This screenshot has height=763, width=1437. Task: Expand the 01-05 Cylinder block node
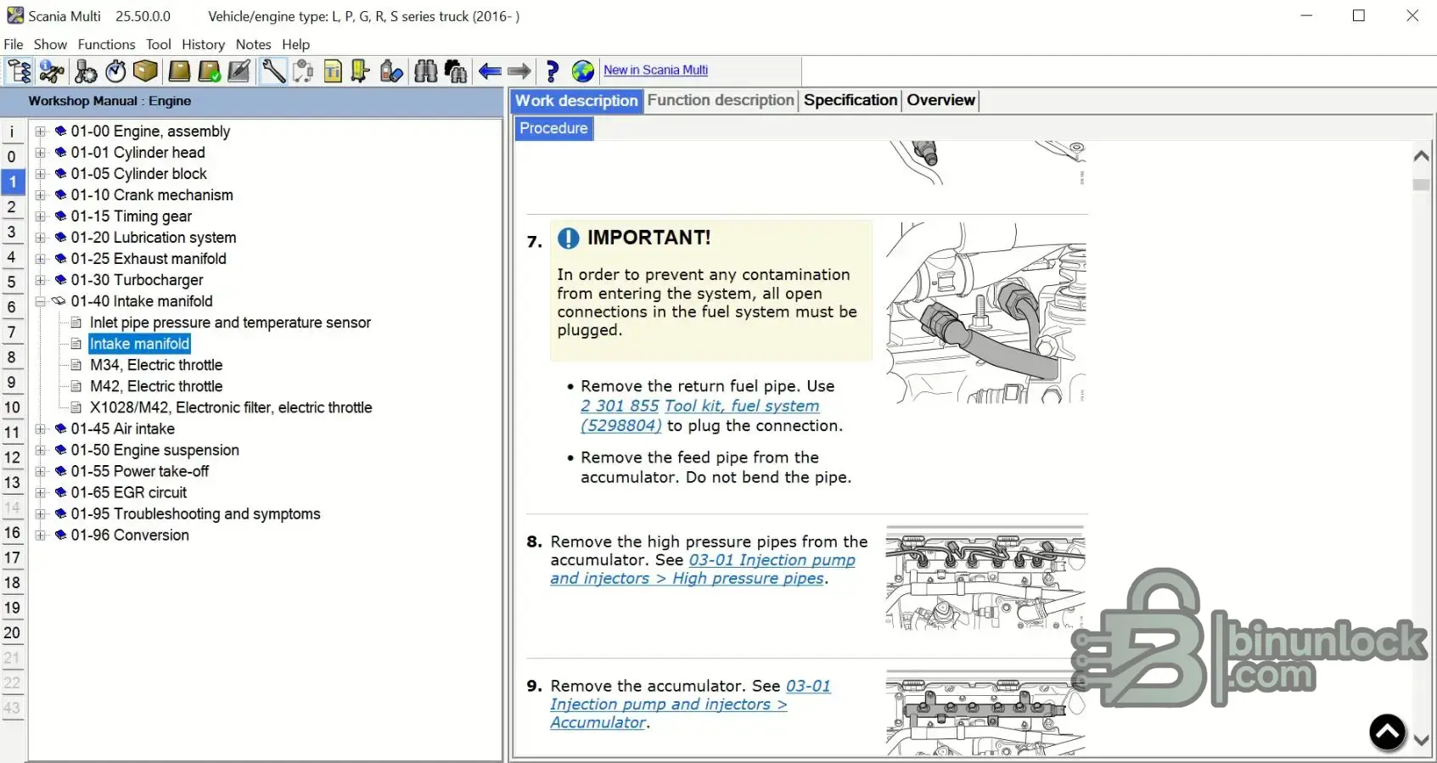(40, 174)
